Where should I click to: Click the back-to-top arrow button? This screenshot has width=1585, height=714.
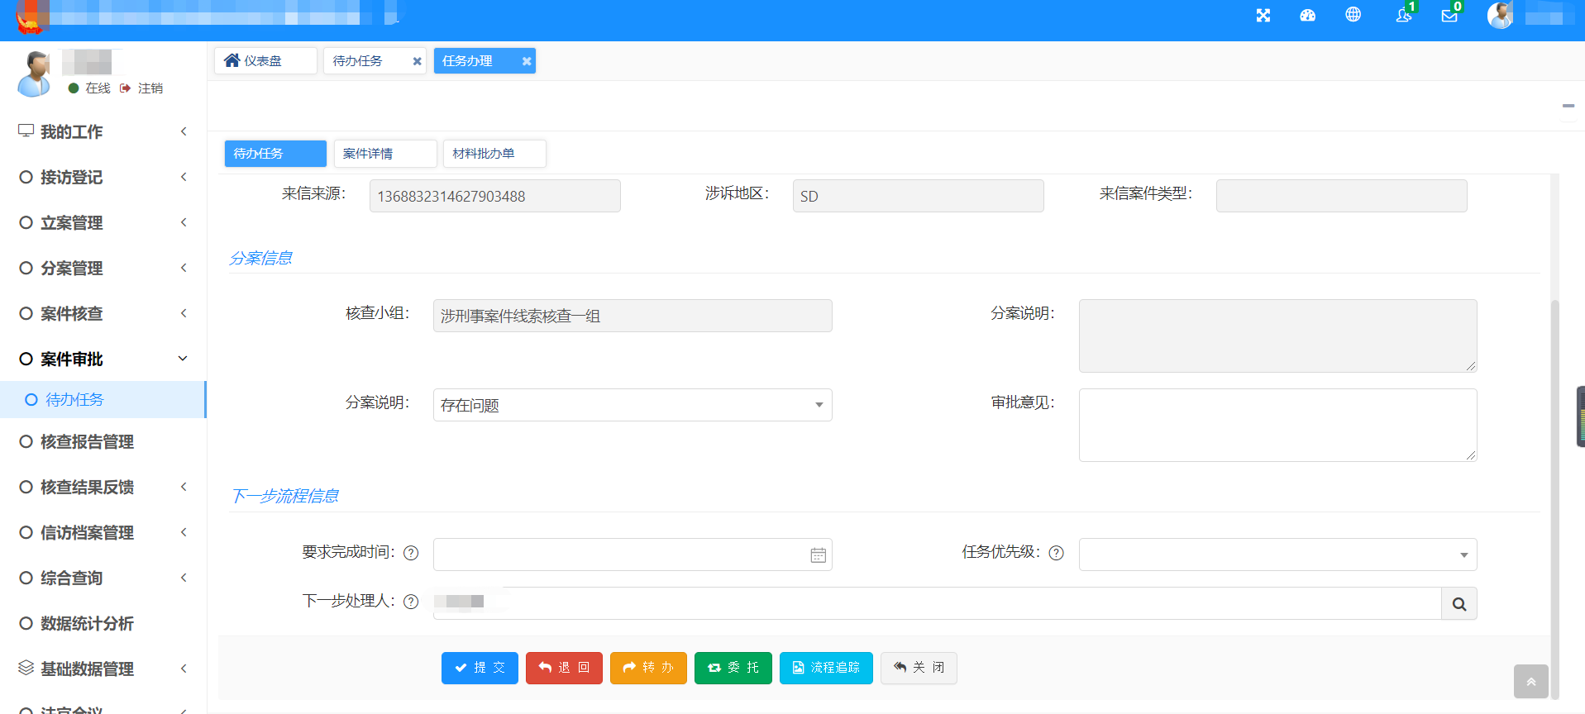(1530, 682)
